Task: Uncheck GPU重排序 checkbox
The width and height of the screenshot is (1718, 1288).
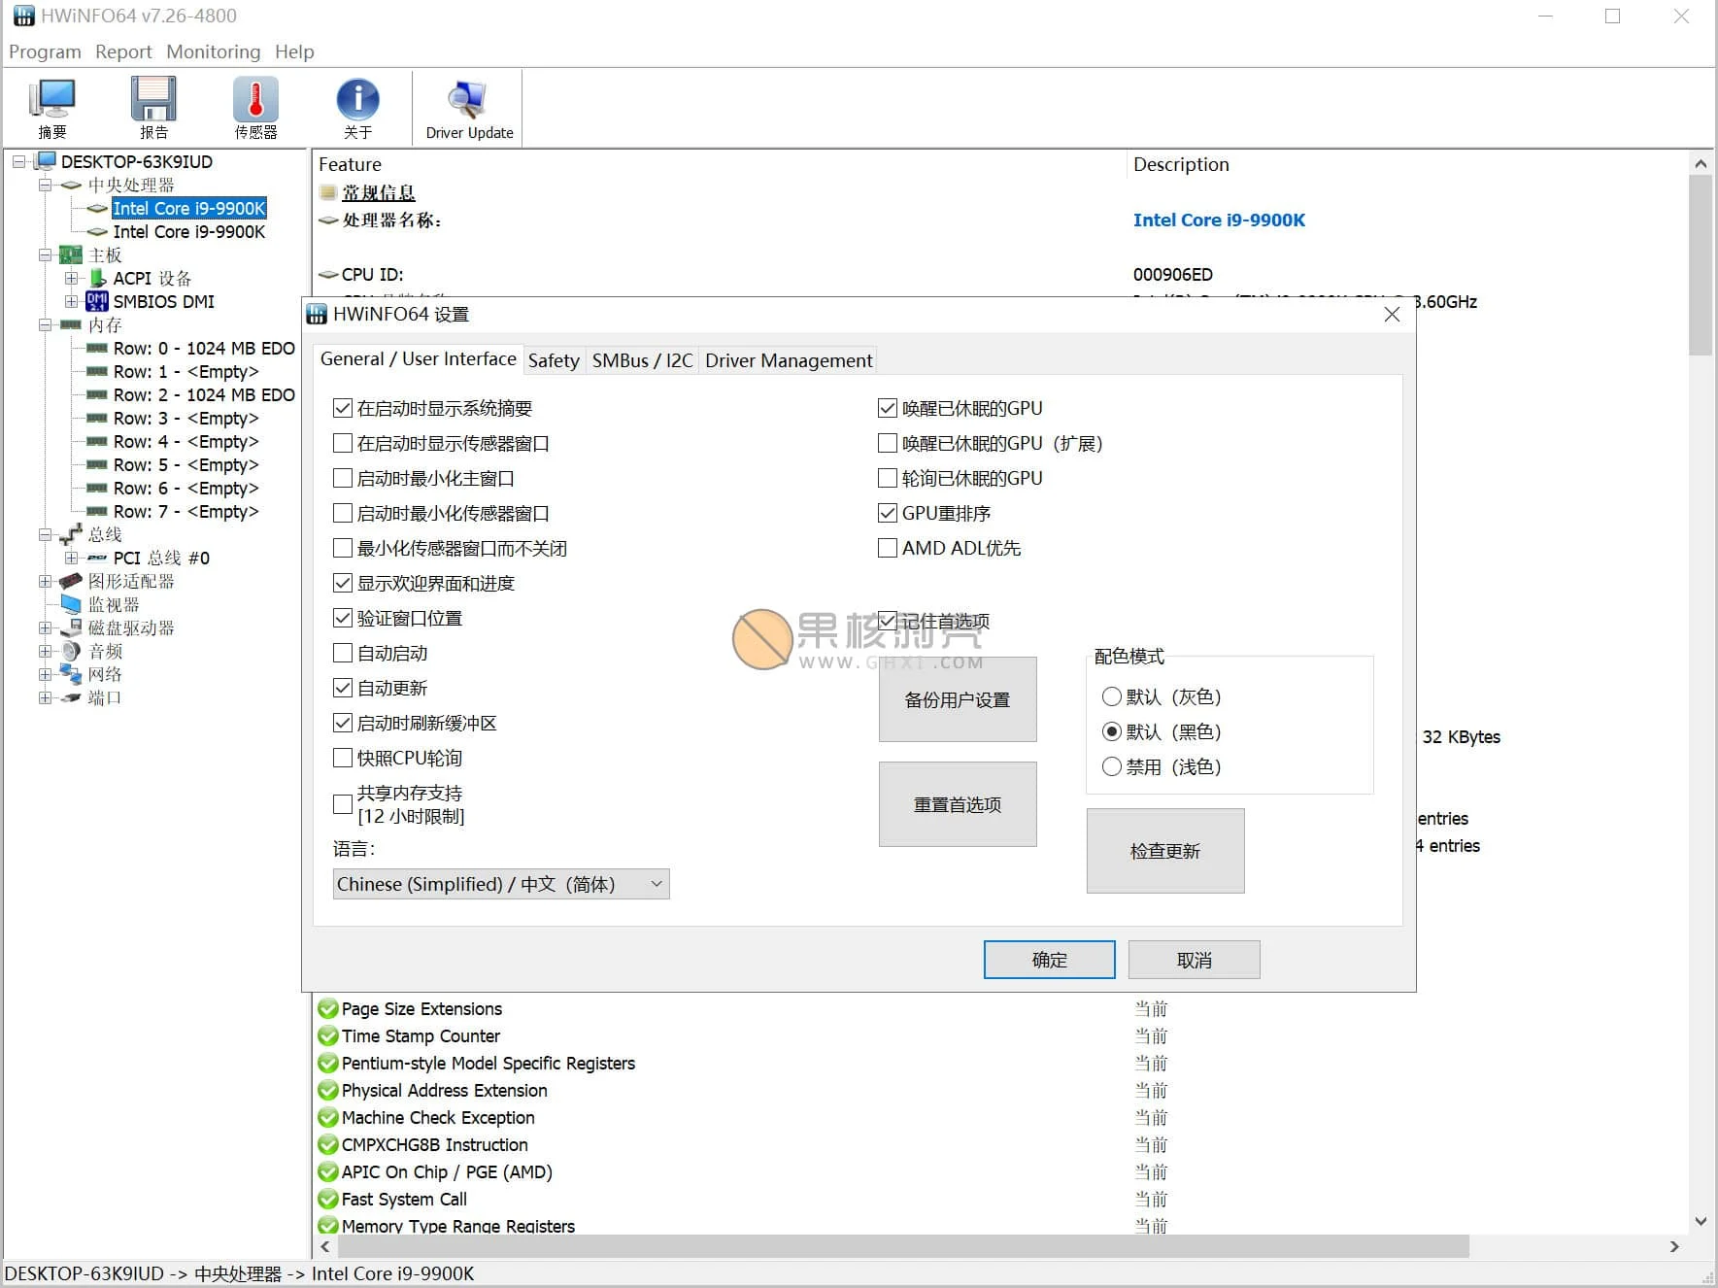Action: (x=887, y=513)
